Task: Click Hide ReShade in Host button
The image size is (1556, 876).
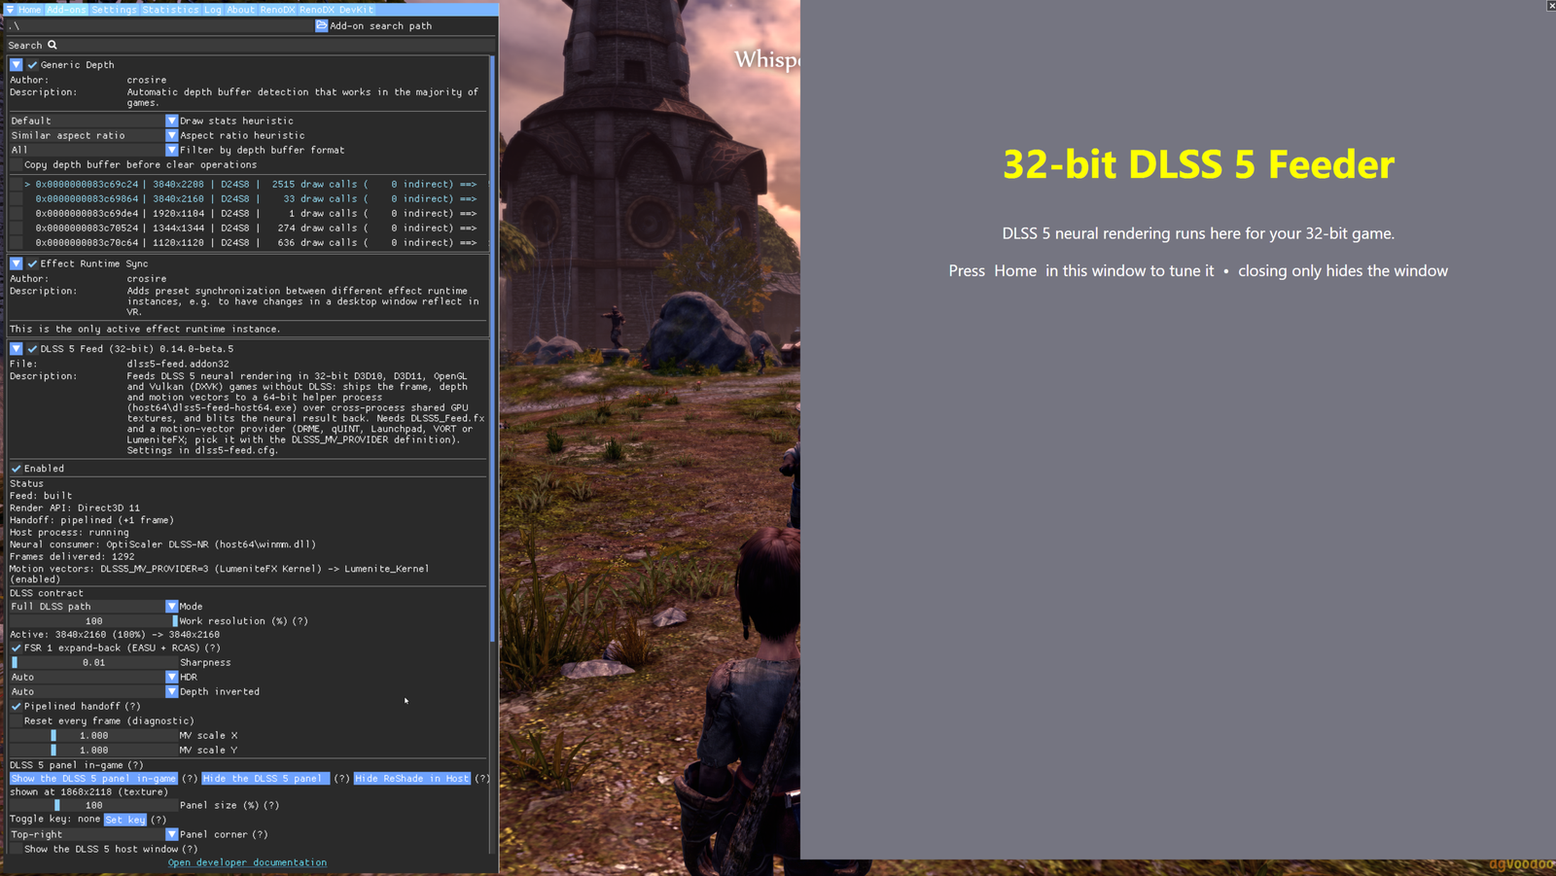Action: 411,778
